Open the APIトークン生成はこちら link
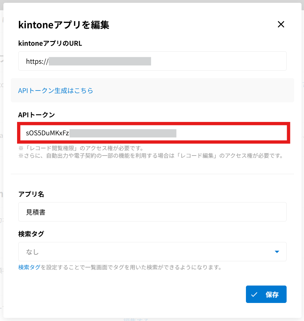Viewport: 304px width, 321px height. [x=56, y=91]
